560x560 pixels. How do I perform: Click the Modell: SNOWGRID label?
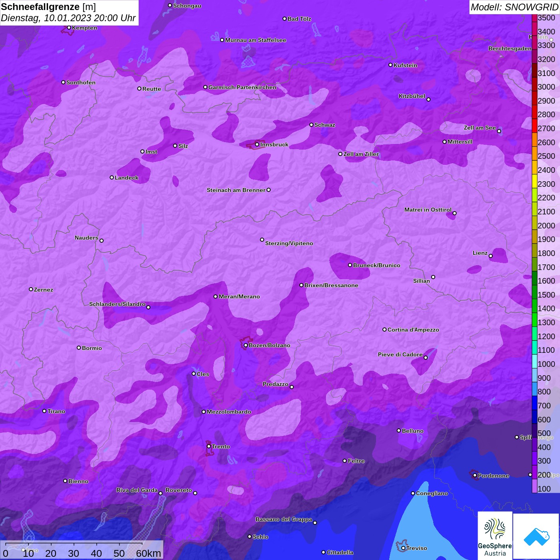pos(514,7)
